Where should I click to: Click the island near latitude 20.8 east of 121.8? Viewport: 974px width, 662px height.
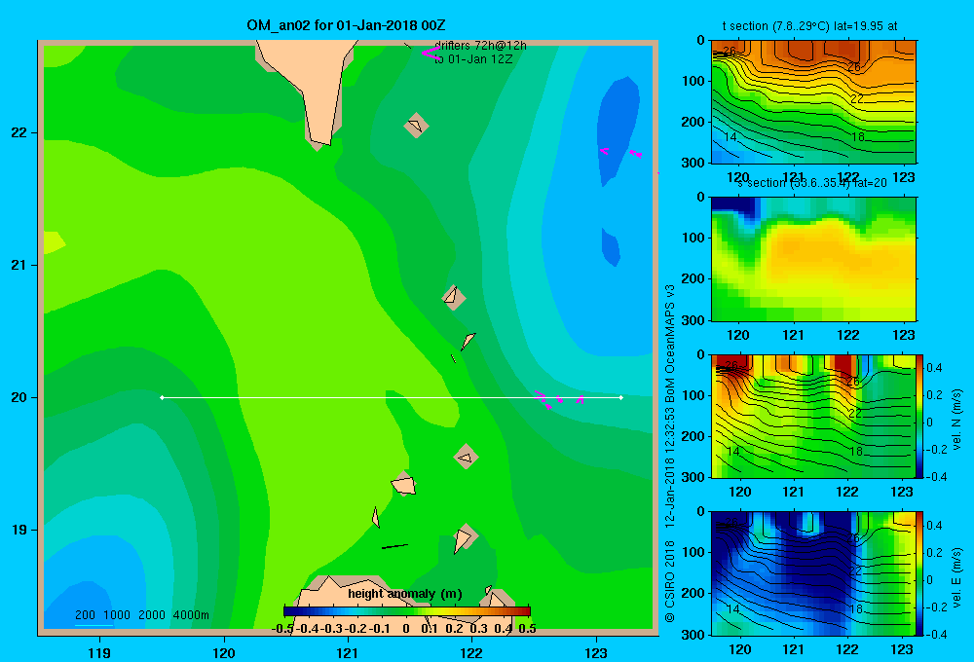coord(454,298)
